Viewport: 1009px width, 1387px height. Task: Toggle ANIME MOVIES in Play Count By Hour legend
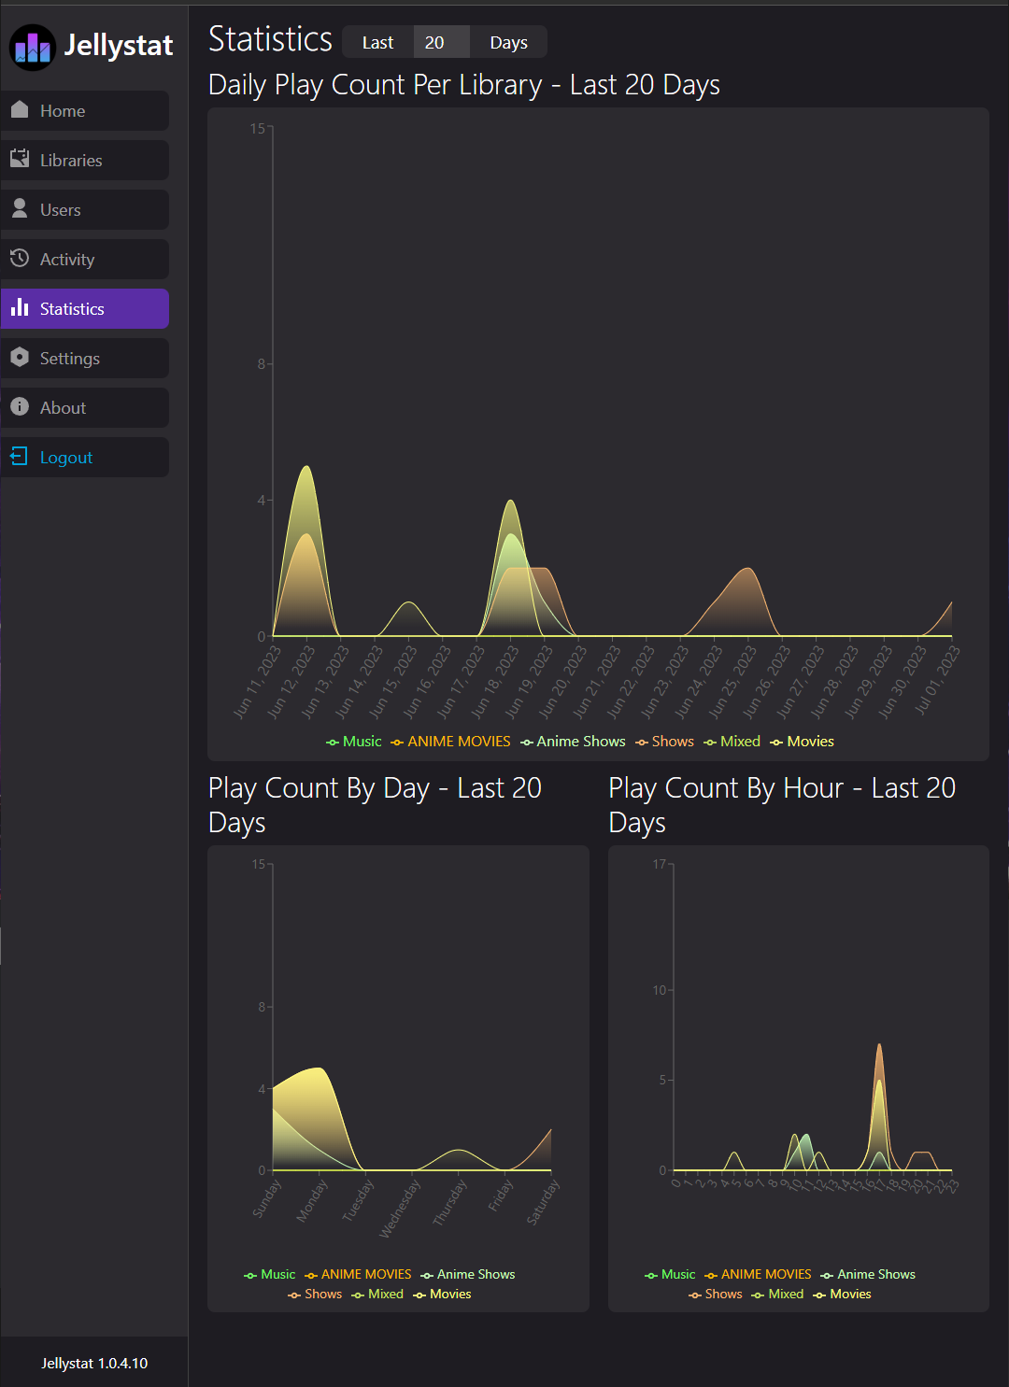758,1274
